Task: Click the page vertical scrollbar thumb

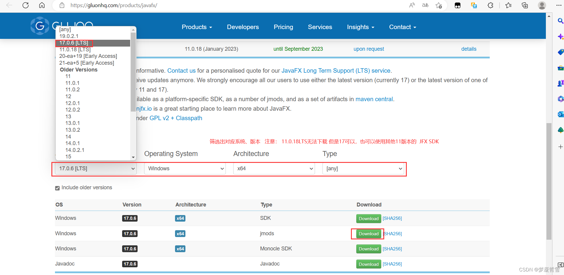Action: pos(549,181)
